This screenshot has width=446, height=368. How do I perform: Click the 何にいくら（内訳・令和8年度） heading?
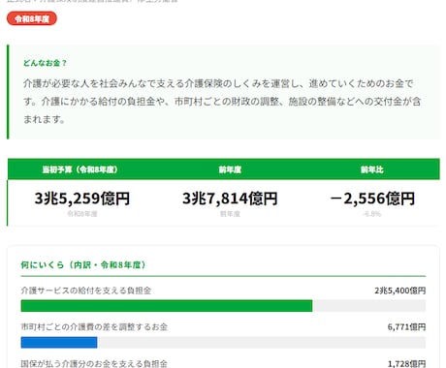83,265
